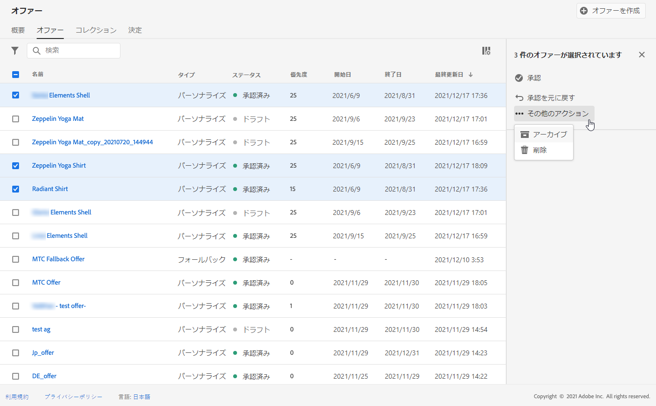This screenshot has width=656, height=406.
Task: Open the Jp_offer link
Action: click(43, 353)
